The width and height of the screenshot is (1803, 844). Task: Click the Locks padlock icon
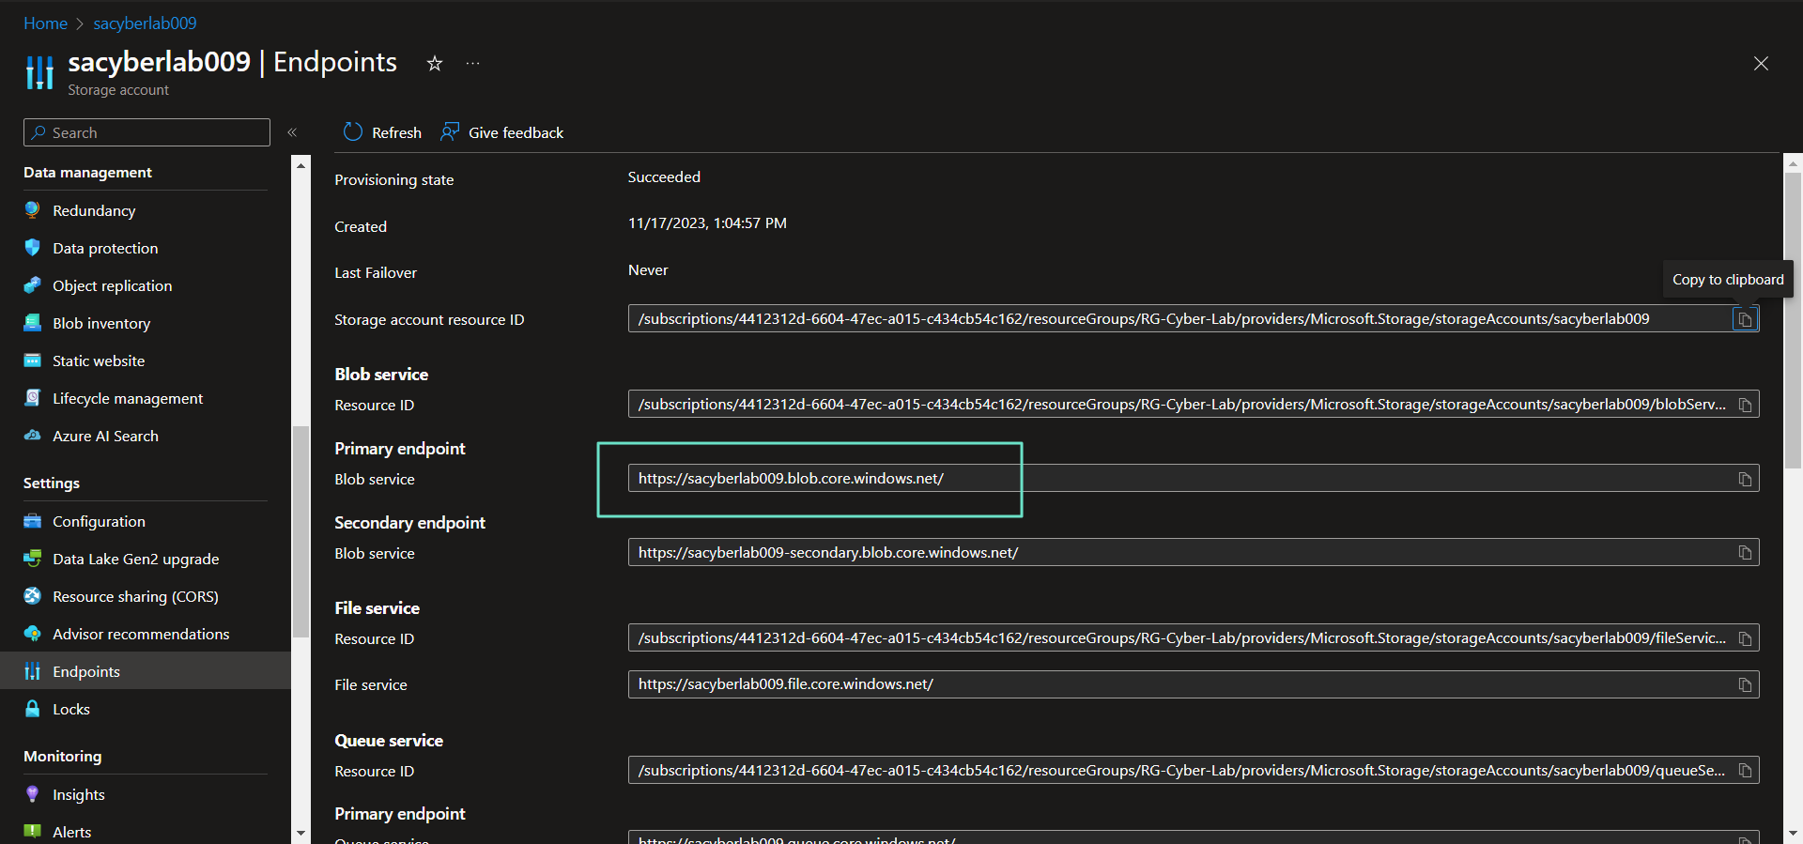[x=33, y=709]
